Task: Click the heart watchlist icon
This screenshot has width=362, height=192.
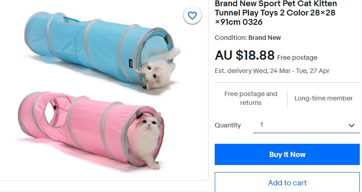Action: (x=192, y=16)
